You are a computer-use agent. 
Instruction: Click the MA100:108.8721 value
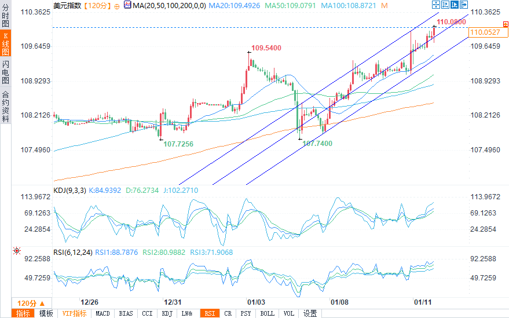(x=349, y=6)
